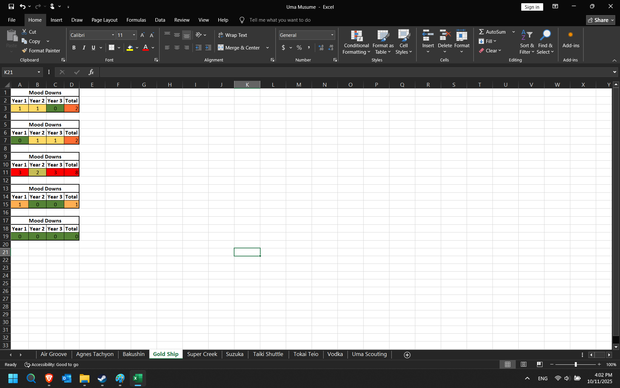The height and width of the screenshot is (388, 620).
Task: Switch to the Taiki Shuttle sheet
Action: tap(268, 354)
